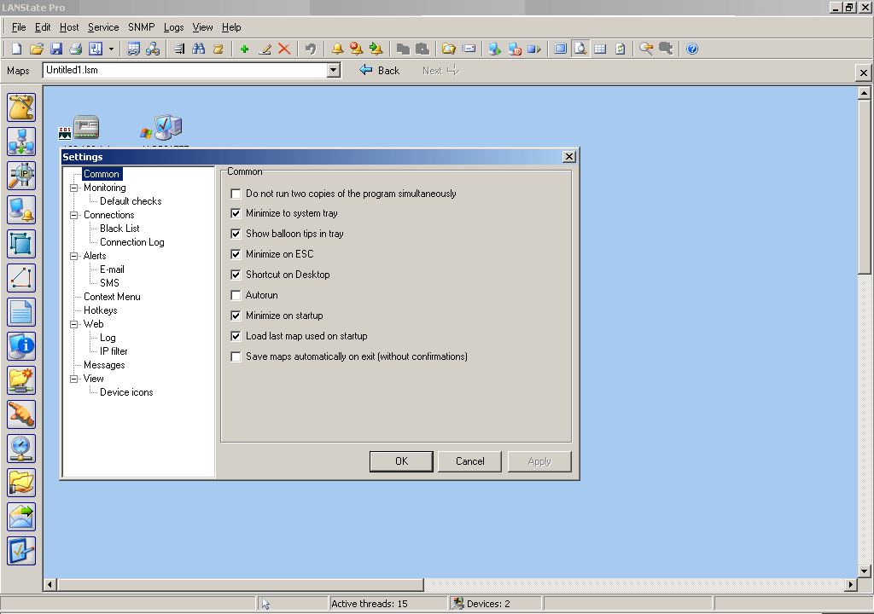Close the Settings dialog with X
Viewport: 874px width, 614px height.
pos(568,157)
